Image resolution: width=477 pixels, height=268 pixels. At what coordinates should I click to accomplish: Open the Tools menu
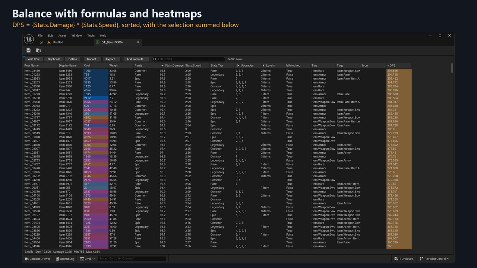coord(91,36)
